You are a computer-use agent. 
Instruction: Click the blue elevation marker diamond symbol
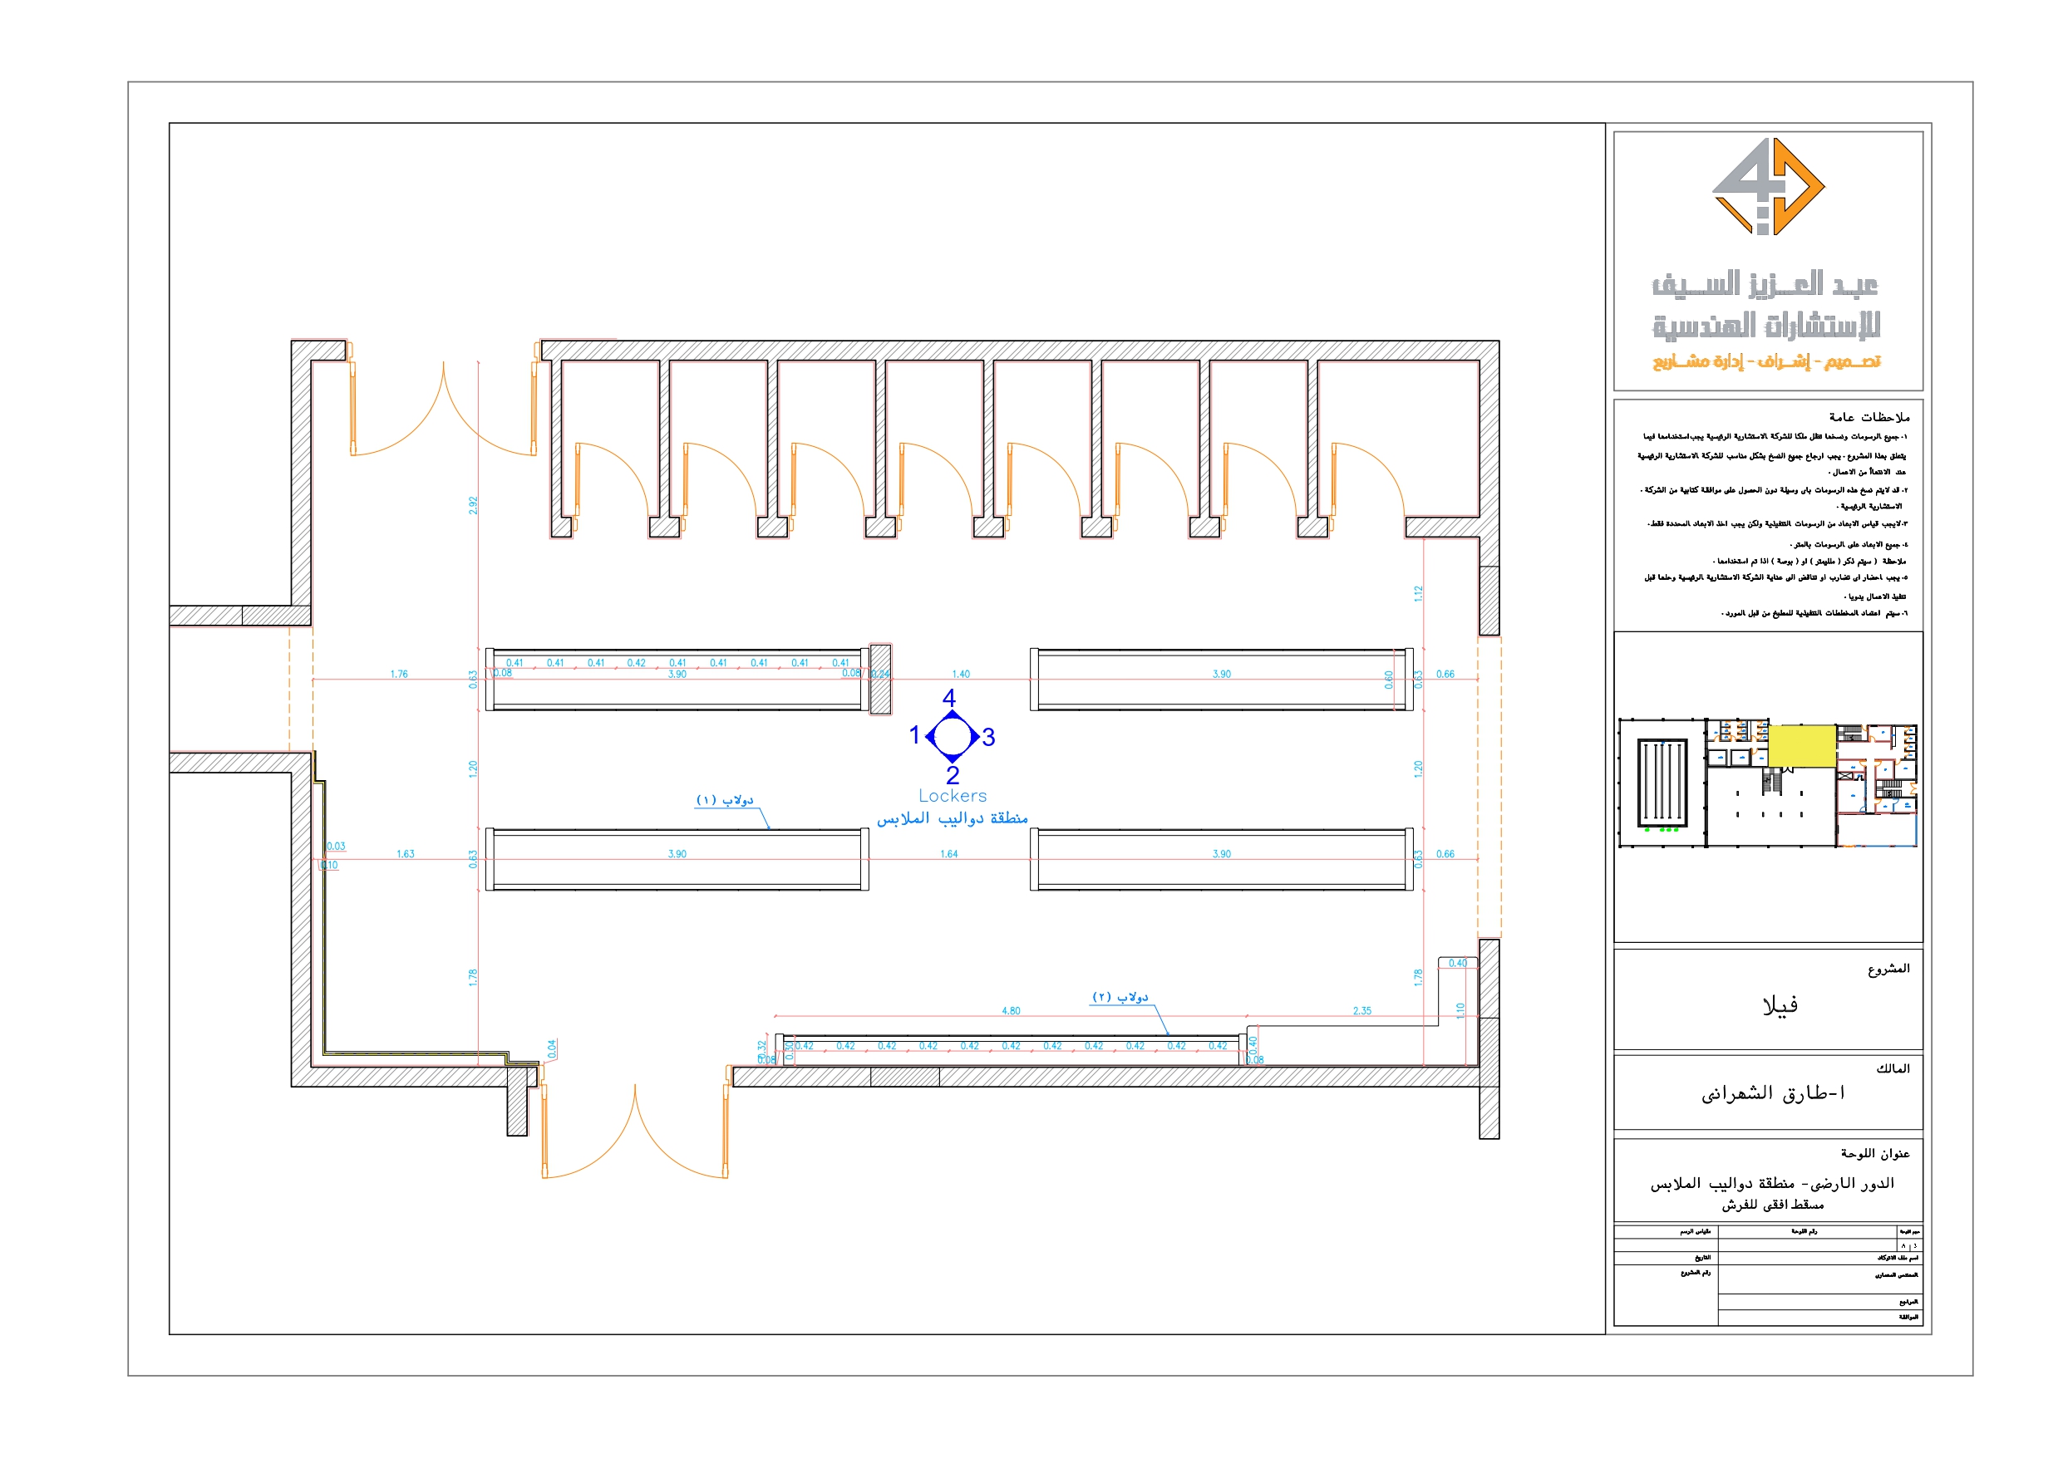[x=952, y=737]
